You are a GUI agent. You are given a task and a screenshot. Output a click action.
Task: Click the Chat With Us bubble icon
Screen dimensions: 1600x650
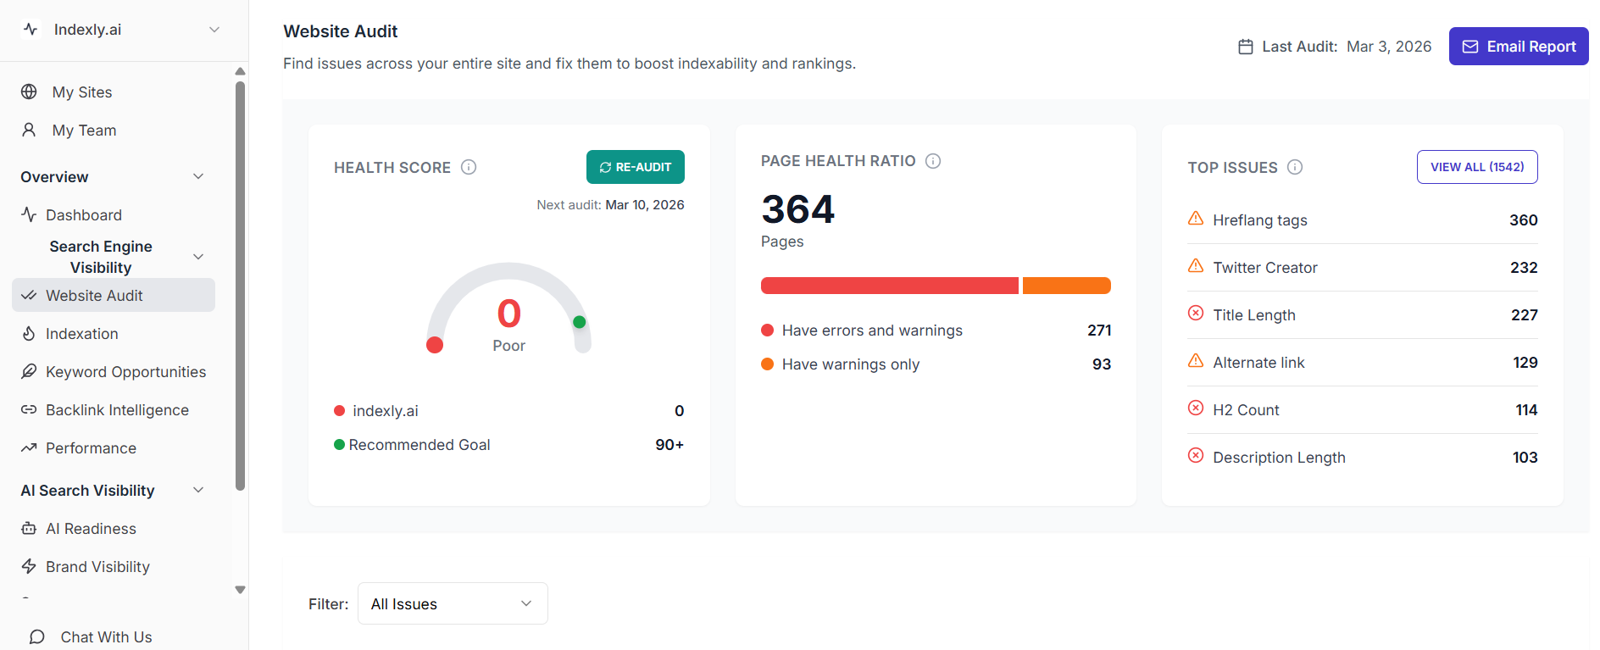tap(37, 636)
